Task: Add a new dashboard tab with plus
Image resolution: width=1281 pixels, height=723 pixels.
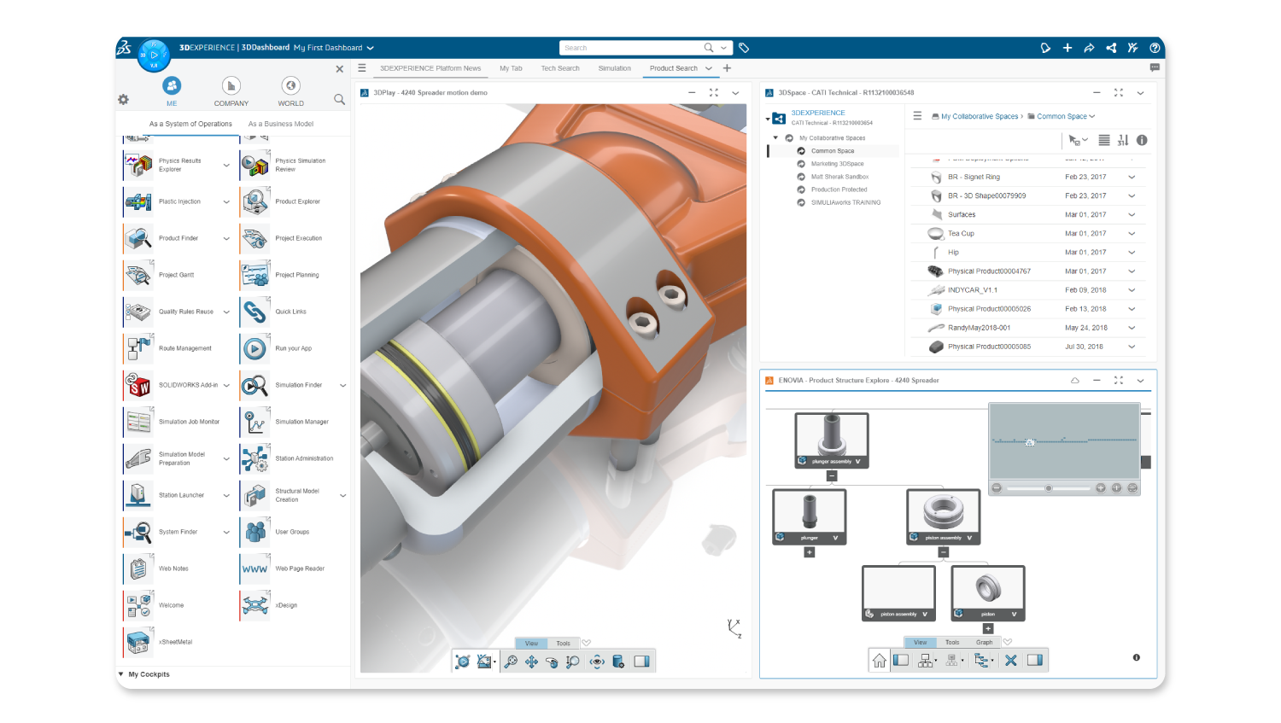Action: (727, 68)
